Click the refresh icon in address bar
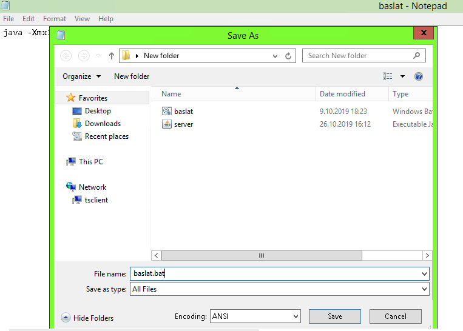 click(x=289, y=56)
